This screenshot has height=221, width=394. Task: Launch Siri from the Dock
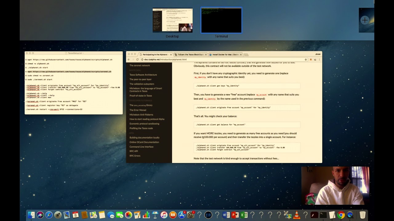[40, 215]
